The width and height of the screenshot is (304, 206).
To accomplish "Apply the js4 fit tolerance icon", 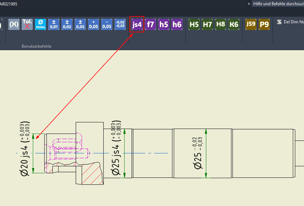I will 137,24.
